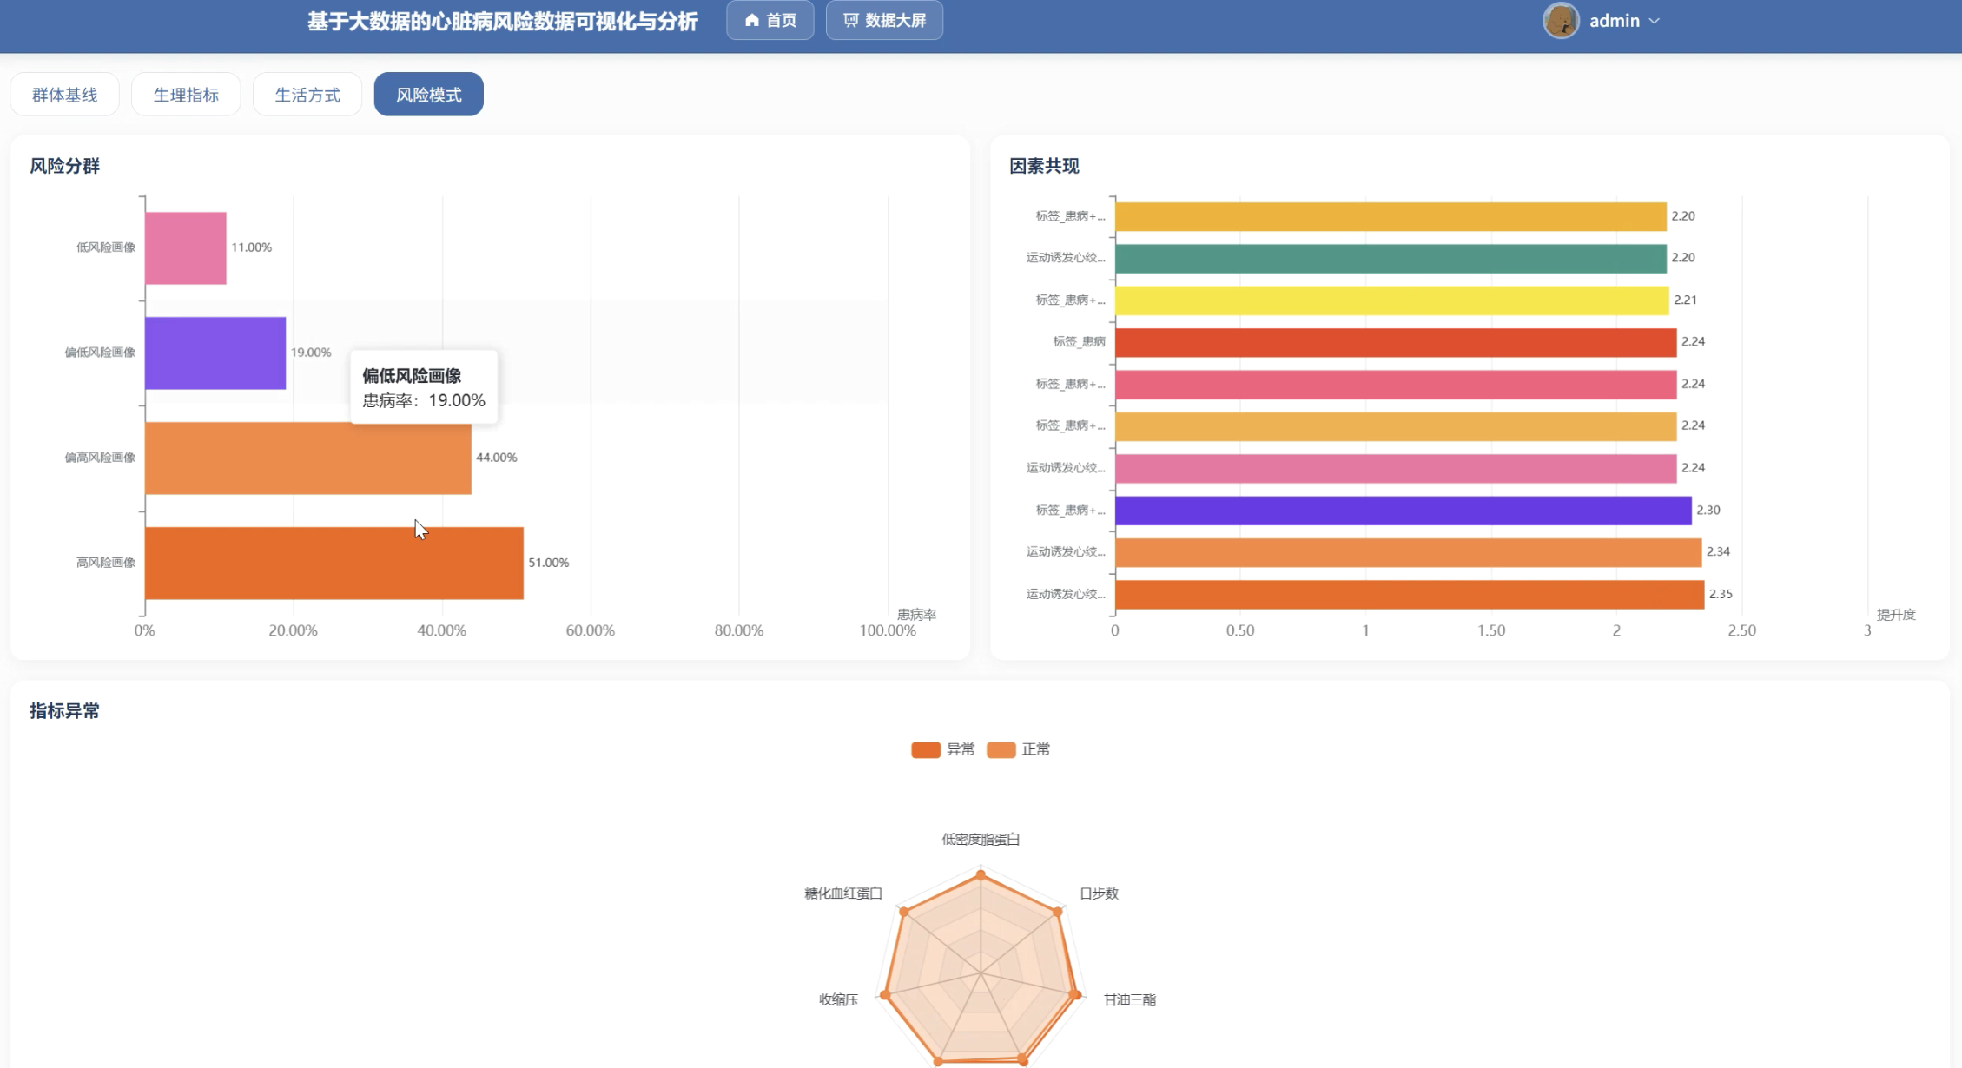Click the page title 基于大数据的心脏病风险数据可视化与分析
The height and width of the screenshot is (1068, 1962).
[x=502, y=21]
